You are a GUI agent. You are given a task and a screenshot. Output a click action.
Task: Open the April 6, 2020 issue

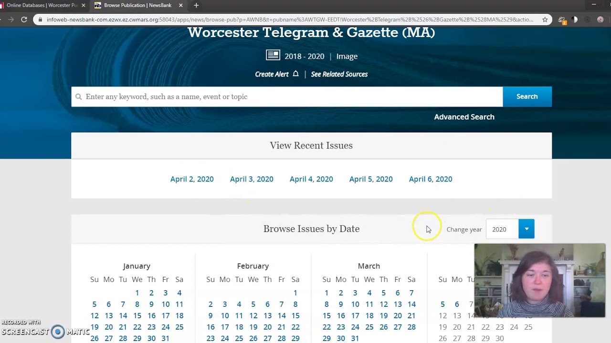[431, 179]
